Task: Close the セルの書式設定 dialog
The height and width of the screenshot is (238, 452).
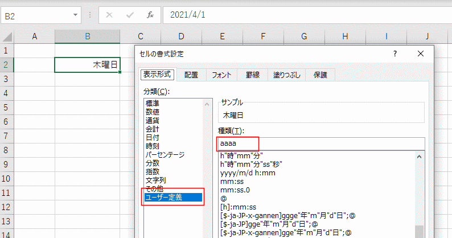Action: click(x=421, y=54)
